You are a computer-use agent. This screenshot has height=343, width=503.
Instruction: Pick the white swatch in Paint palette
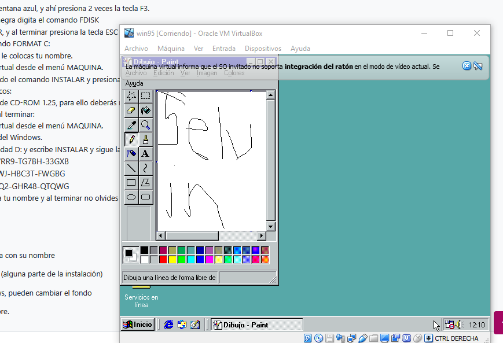pyautogui.click(x=144, y=259)
